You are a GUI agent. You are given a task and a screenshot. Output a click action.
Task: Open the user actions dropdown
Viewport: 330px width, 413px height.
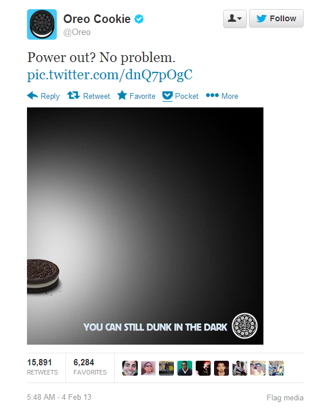tap(235, 19)
